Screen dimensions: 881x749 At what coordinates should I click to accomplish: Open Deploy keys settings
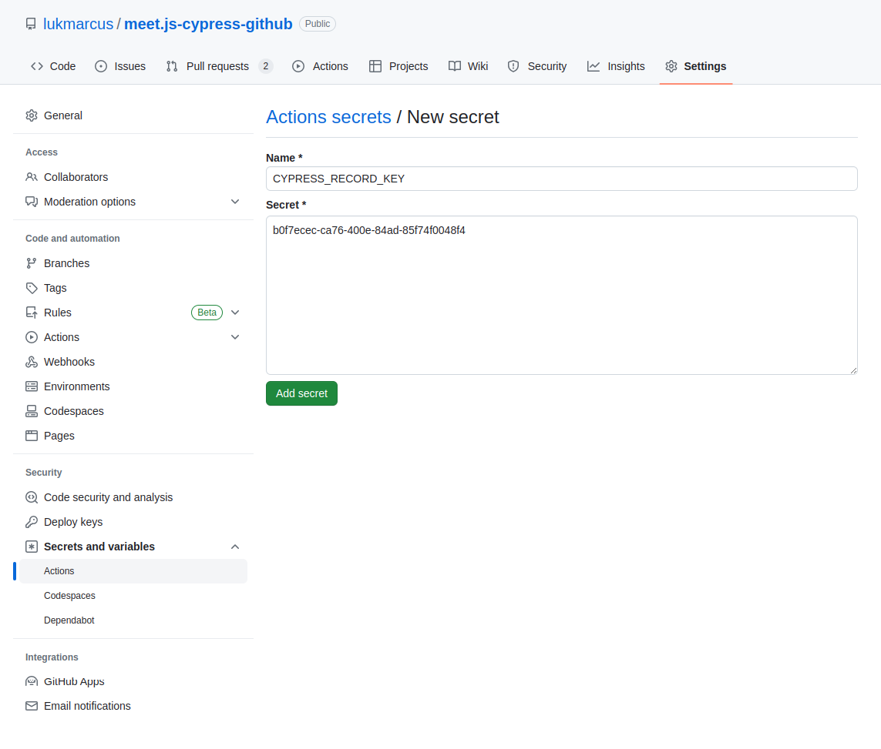click(133, 523)
